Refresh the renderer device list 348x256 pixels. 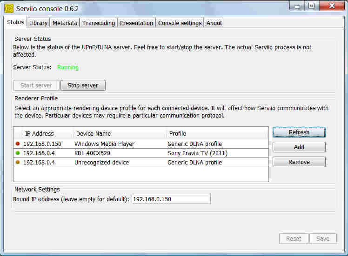pyautogui.click(x=299, y=132)
